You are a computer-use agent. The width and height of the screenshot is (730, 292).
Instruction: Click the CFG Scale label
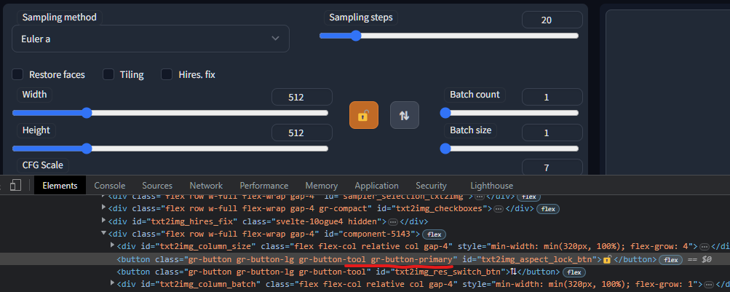click(43, 165)
